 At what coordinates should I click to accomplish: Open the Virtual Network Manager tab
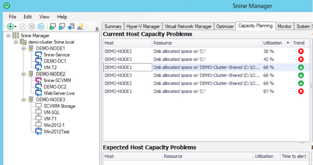pyautogui.click(x=188, y=26)
